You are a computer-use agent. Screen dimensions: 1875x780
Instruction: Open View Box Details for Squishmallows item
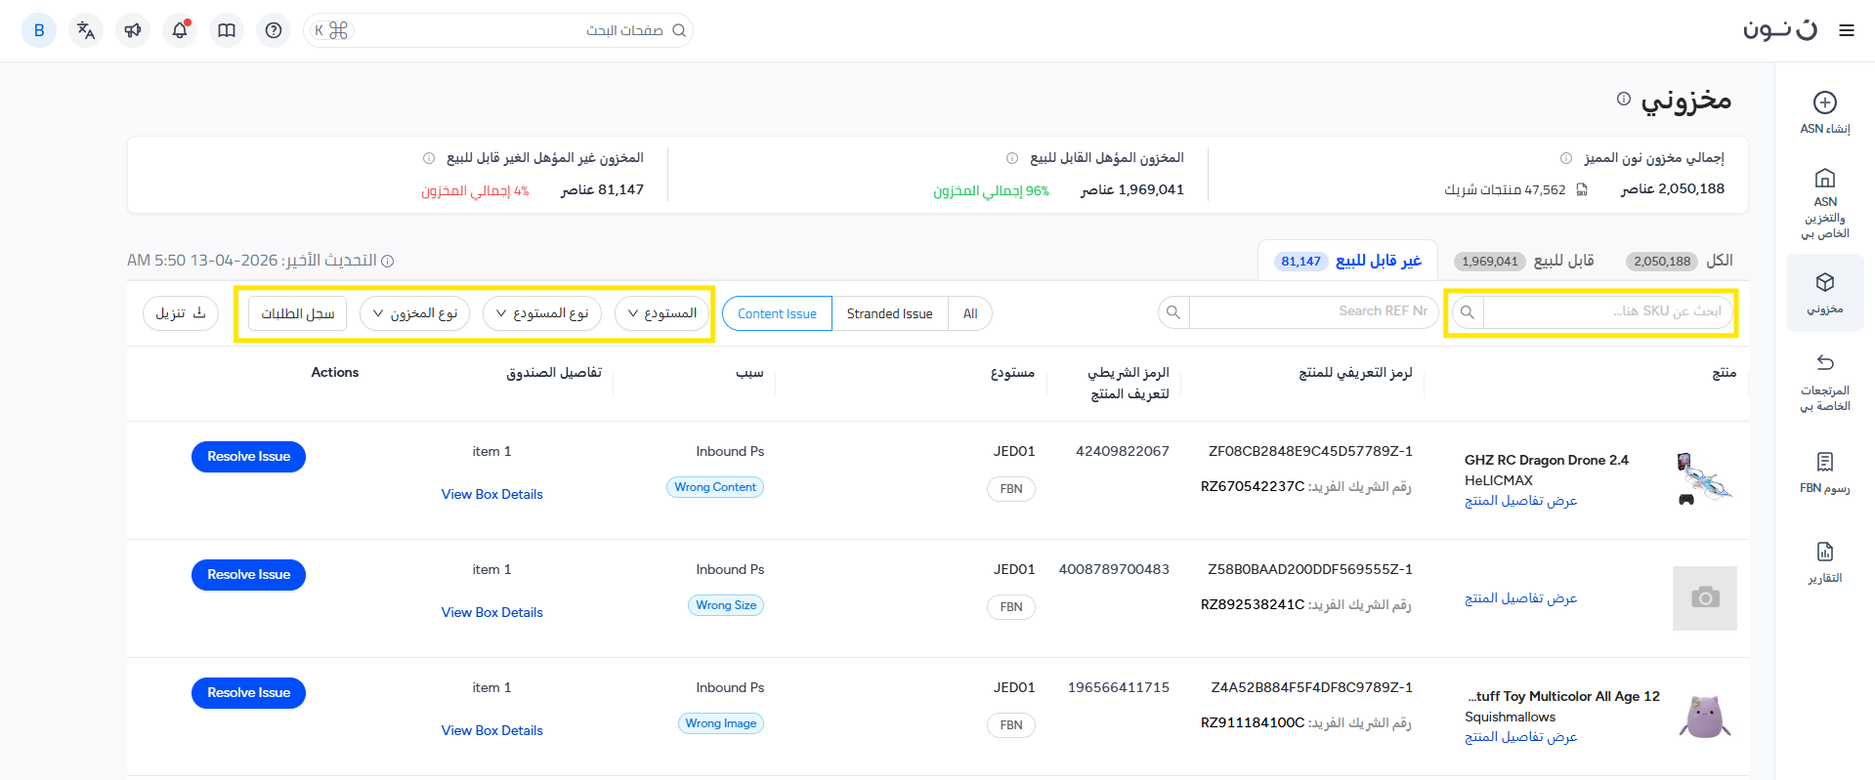[x=491, y=730]
